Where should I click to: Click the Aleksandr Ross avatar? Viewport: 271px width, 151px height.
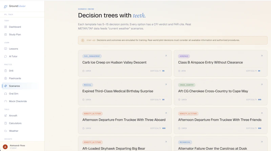click(x=5, y=147)
